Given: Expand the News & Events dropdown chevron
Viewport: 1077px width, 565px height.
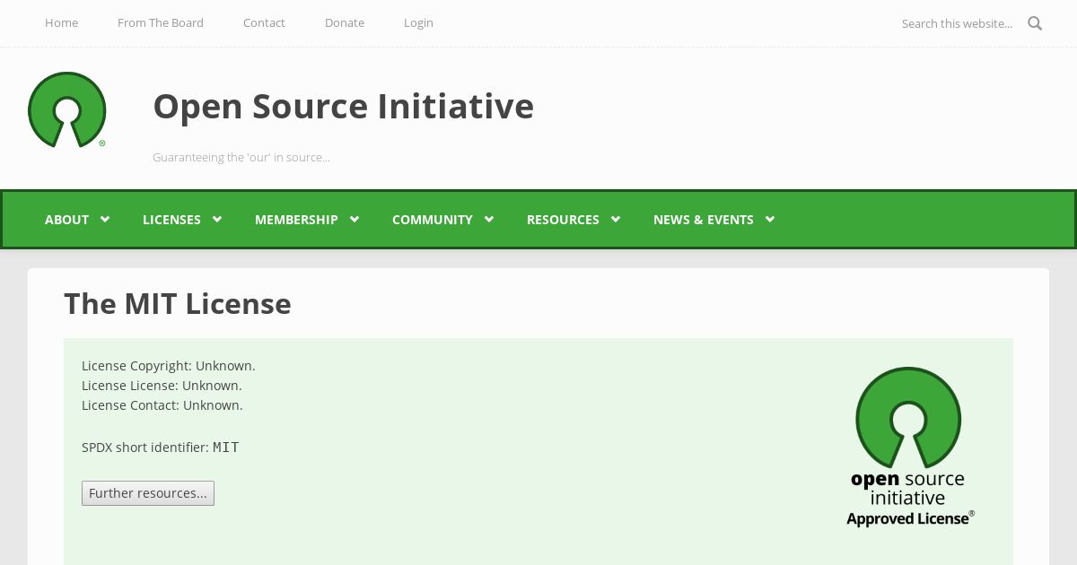Looking at the screenshot, I should tap(770, 219).
